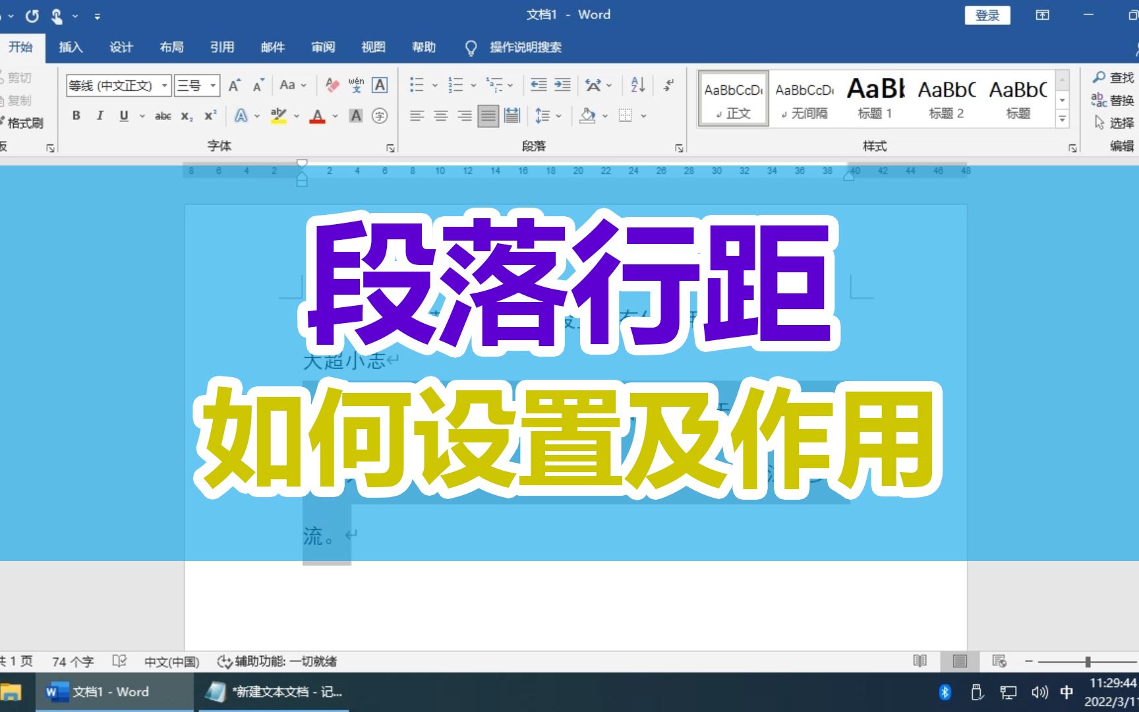Open the Design (设计) tab
The width and height of the screenshot is (1139, 712).
click(x=121, y=47)
